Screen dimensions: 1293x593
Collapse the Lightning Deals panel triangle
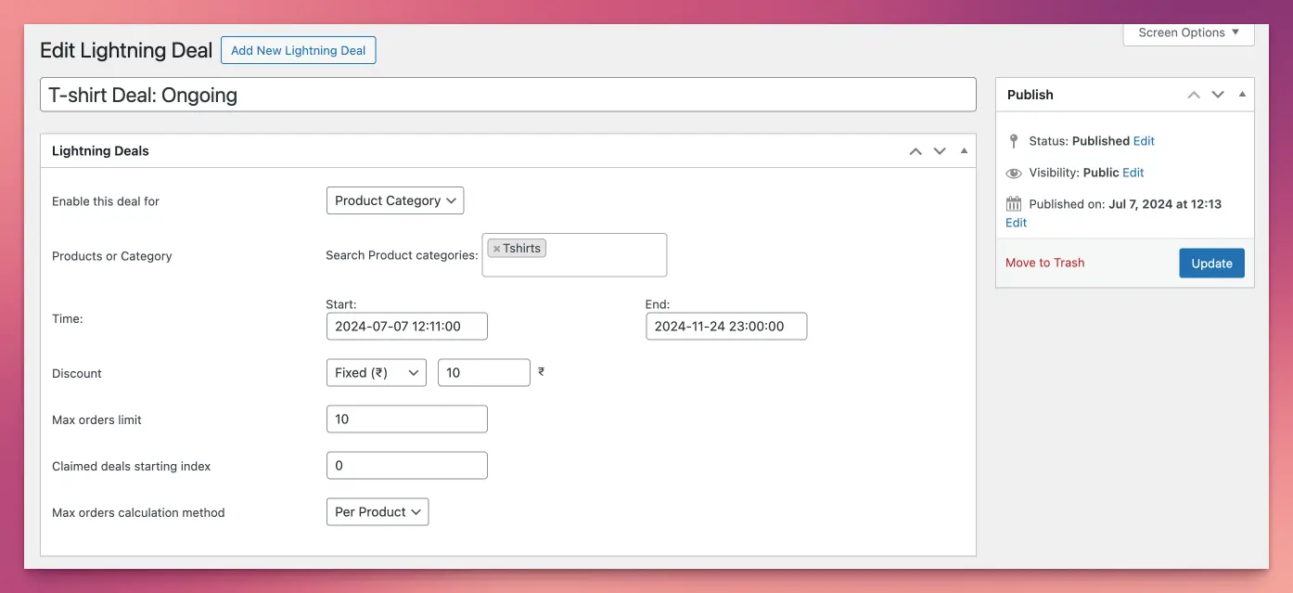pyautogui.click(x=964, y=151)
